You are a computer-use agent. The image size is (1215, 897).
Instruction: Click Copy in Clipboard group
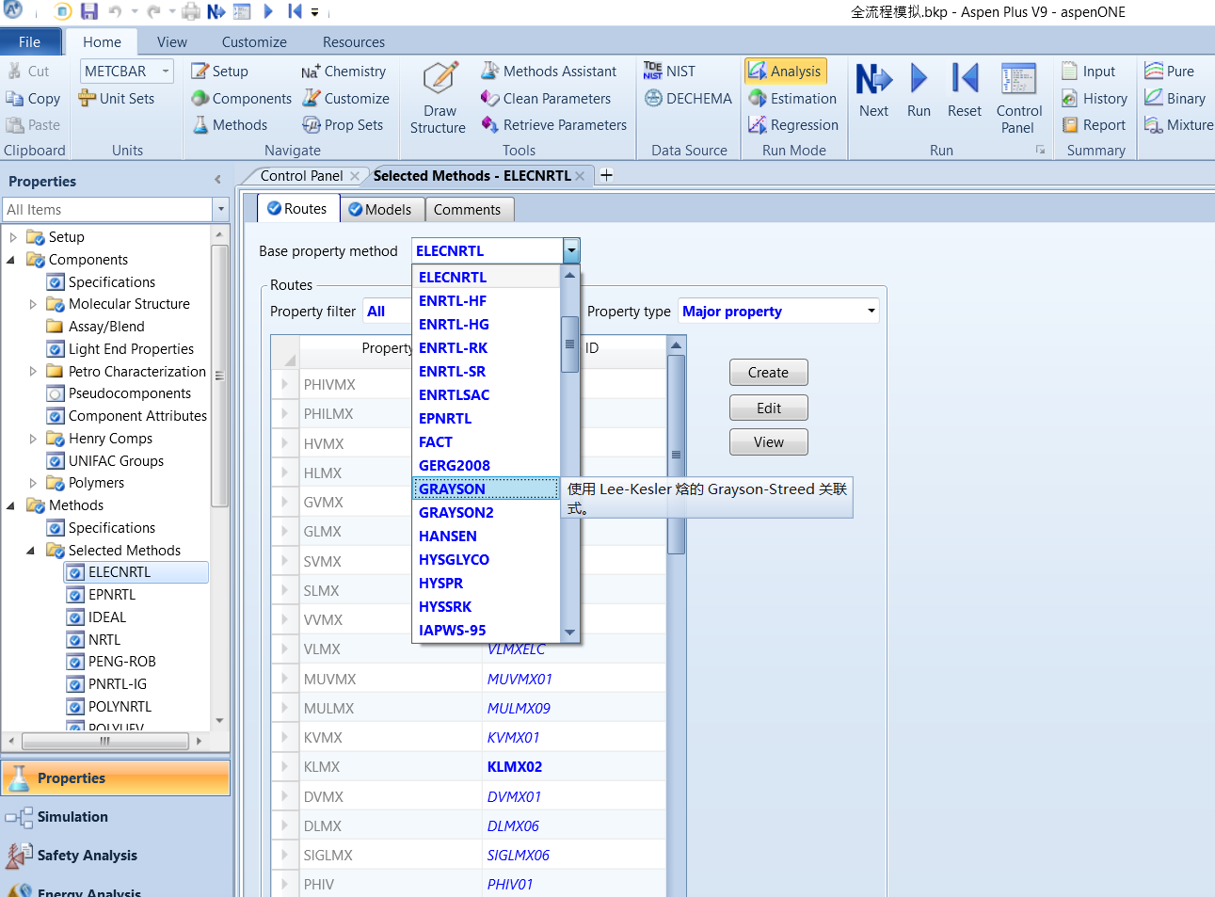click(x=33, y=98)
